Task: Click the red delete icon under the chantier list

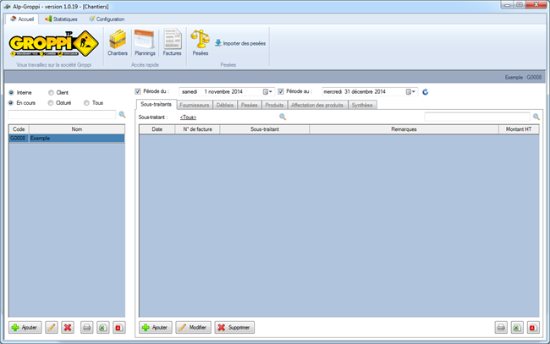Action: tap(67, 327)
